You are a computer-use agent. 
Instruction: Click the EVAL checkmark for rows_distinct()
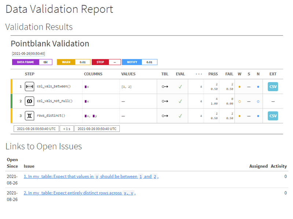pyautogui.click(x=180, y=116)
